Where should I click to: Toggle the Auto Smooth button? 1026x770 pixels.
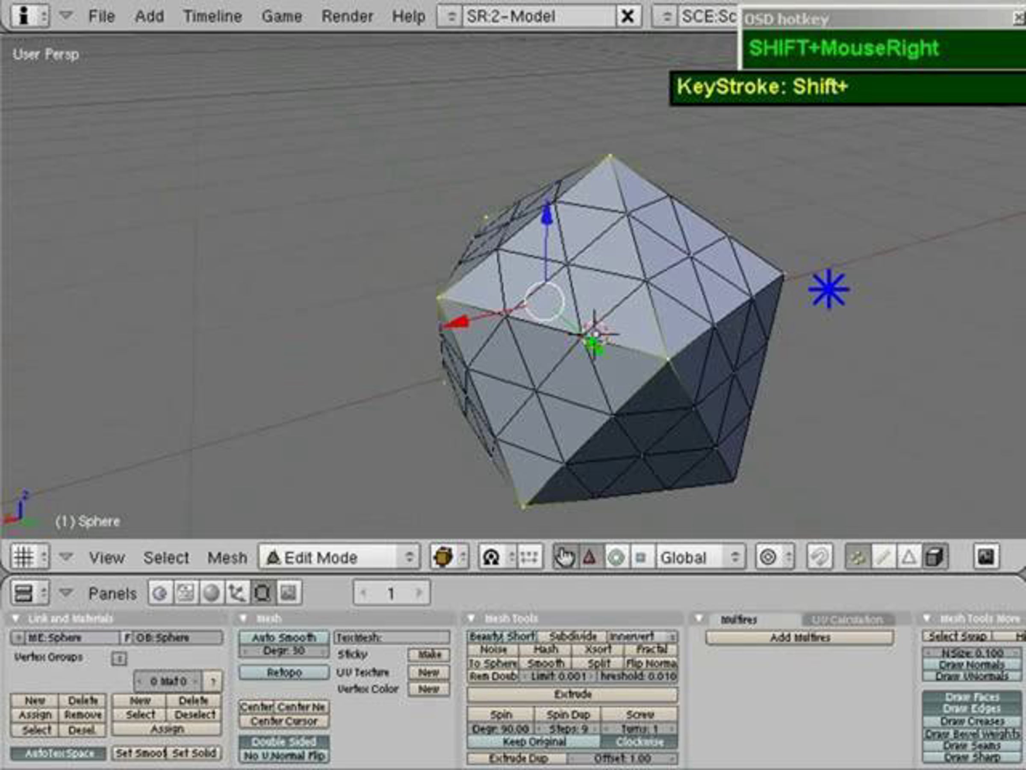click(x=284, y=638)
